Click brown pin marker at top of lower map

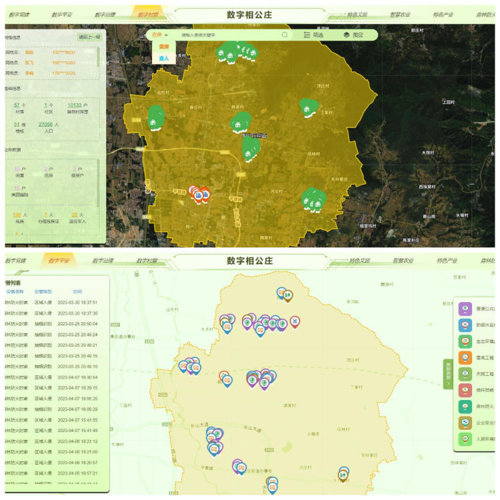point(287,296)
